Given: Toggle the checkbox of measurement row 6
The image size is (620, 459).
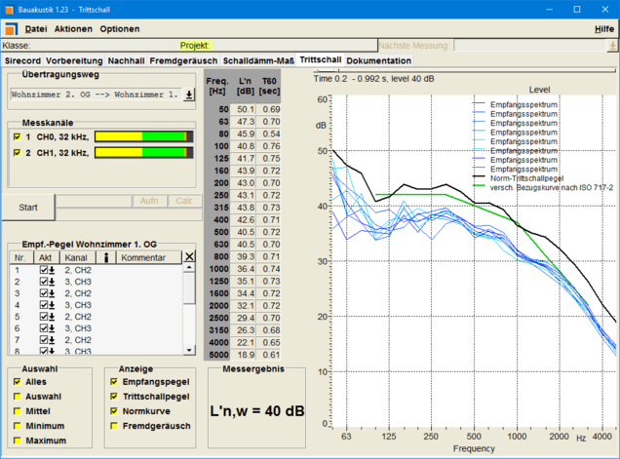Looking at the screenshot, I should pos(44,328).
